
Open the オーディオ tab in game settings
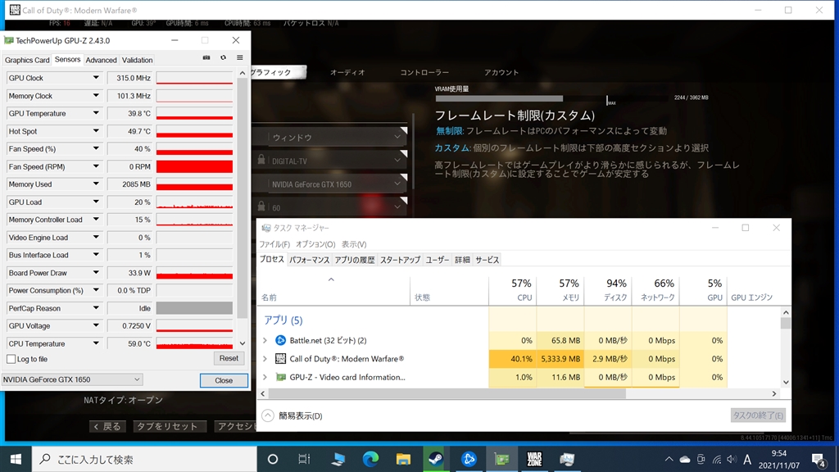347,72
